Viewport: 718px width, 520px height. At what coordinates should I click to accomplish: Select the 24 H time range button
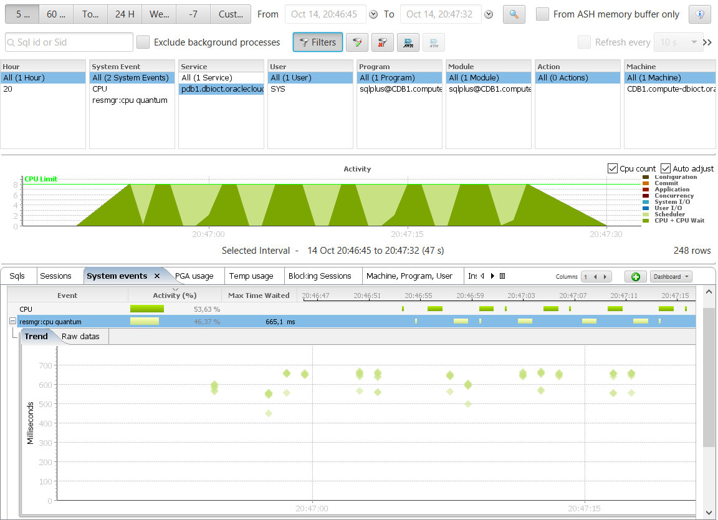125,14
